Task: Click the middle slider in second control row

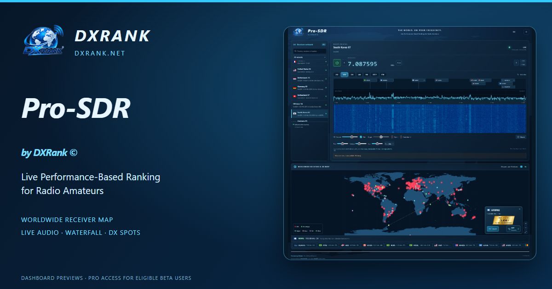Action: 361,144
